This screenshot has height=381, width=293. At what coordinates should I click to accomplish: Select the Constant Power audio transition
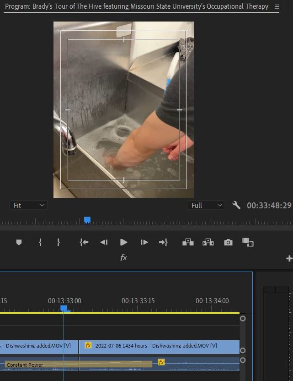coord(79,364)
